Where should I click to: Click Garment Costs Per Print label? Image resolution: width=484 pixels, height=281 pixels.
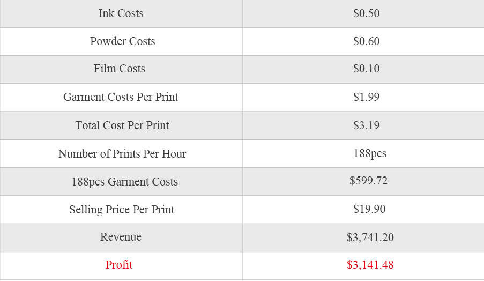121,97
